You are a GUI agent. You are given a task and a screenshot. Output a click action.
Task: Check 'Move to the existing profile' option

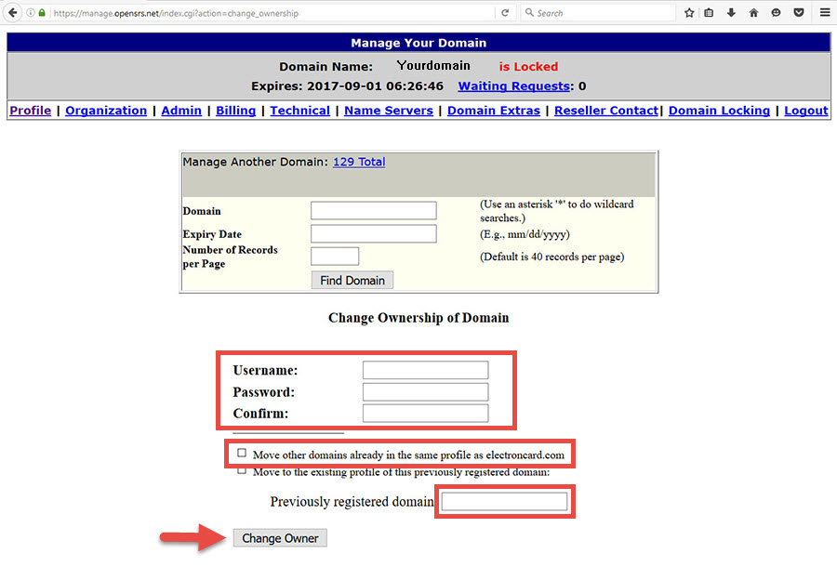click(x=242, y=471)
